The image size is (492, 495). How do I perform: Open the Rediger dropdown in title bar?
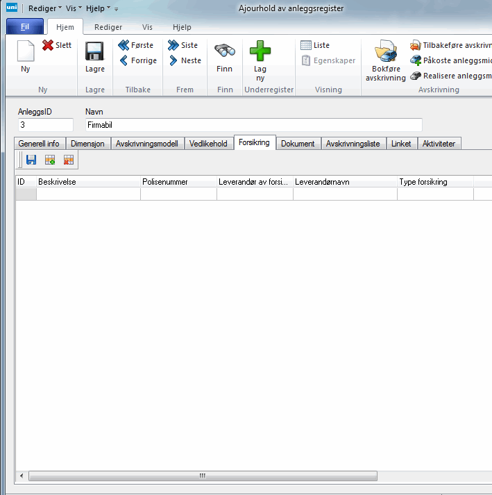click(44, 8)
